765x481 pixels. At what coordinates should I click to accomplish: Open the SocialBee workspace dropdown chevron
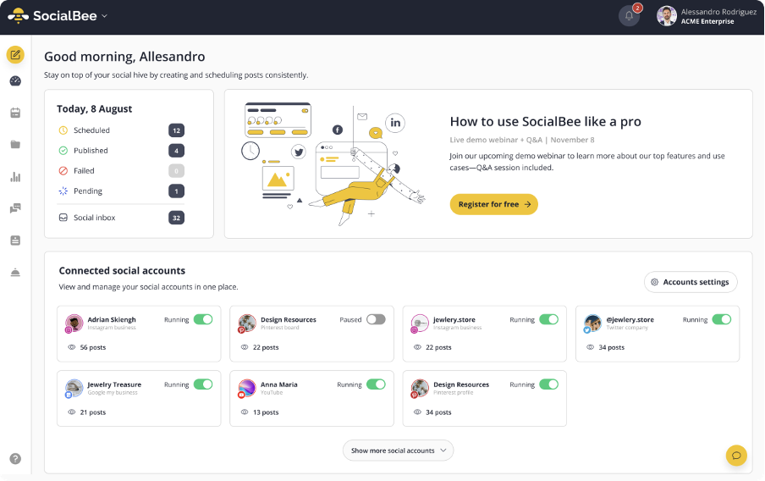tap(104, 16)
